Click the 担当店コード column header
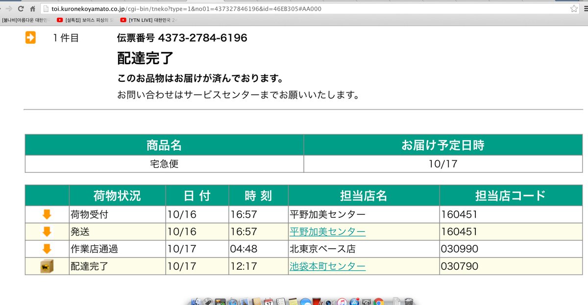 pyautogui.click(x=511, y=196)
